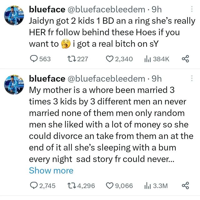Open the three-dot menu on second tweet
Screen dimensions: 200x200
tap(192, 78)
